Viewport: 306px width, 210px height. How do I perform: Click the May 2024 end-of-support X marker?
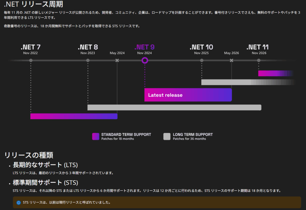(117, 60)
